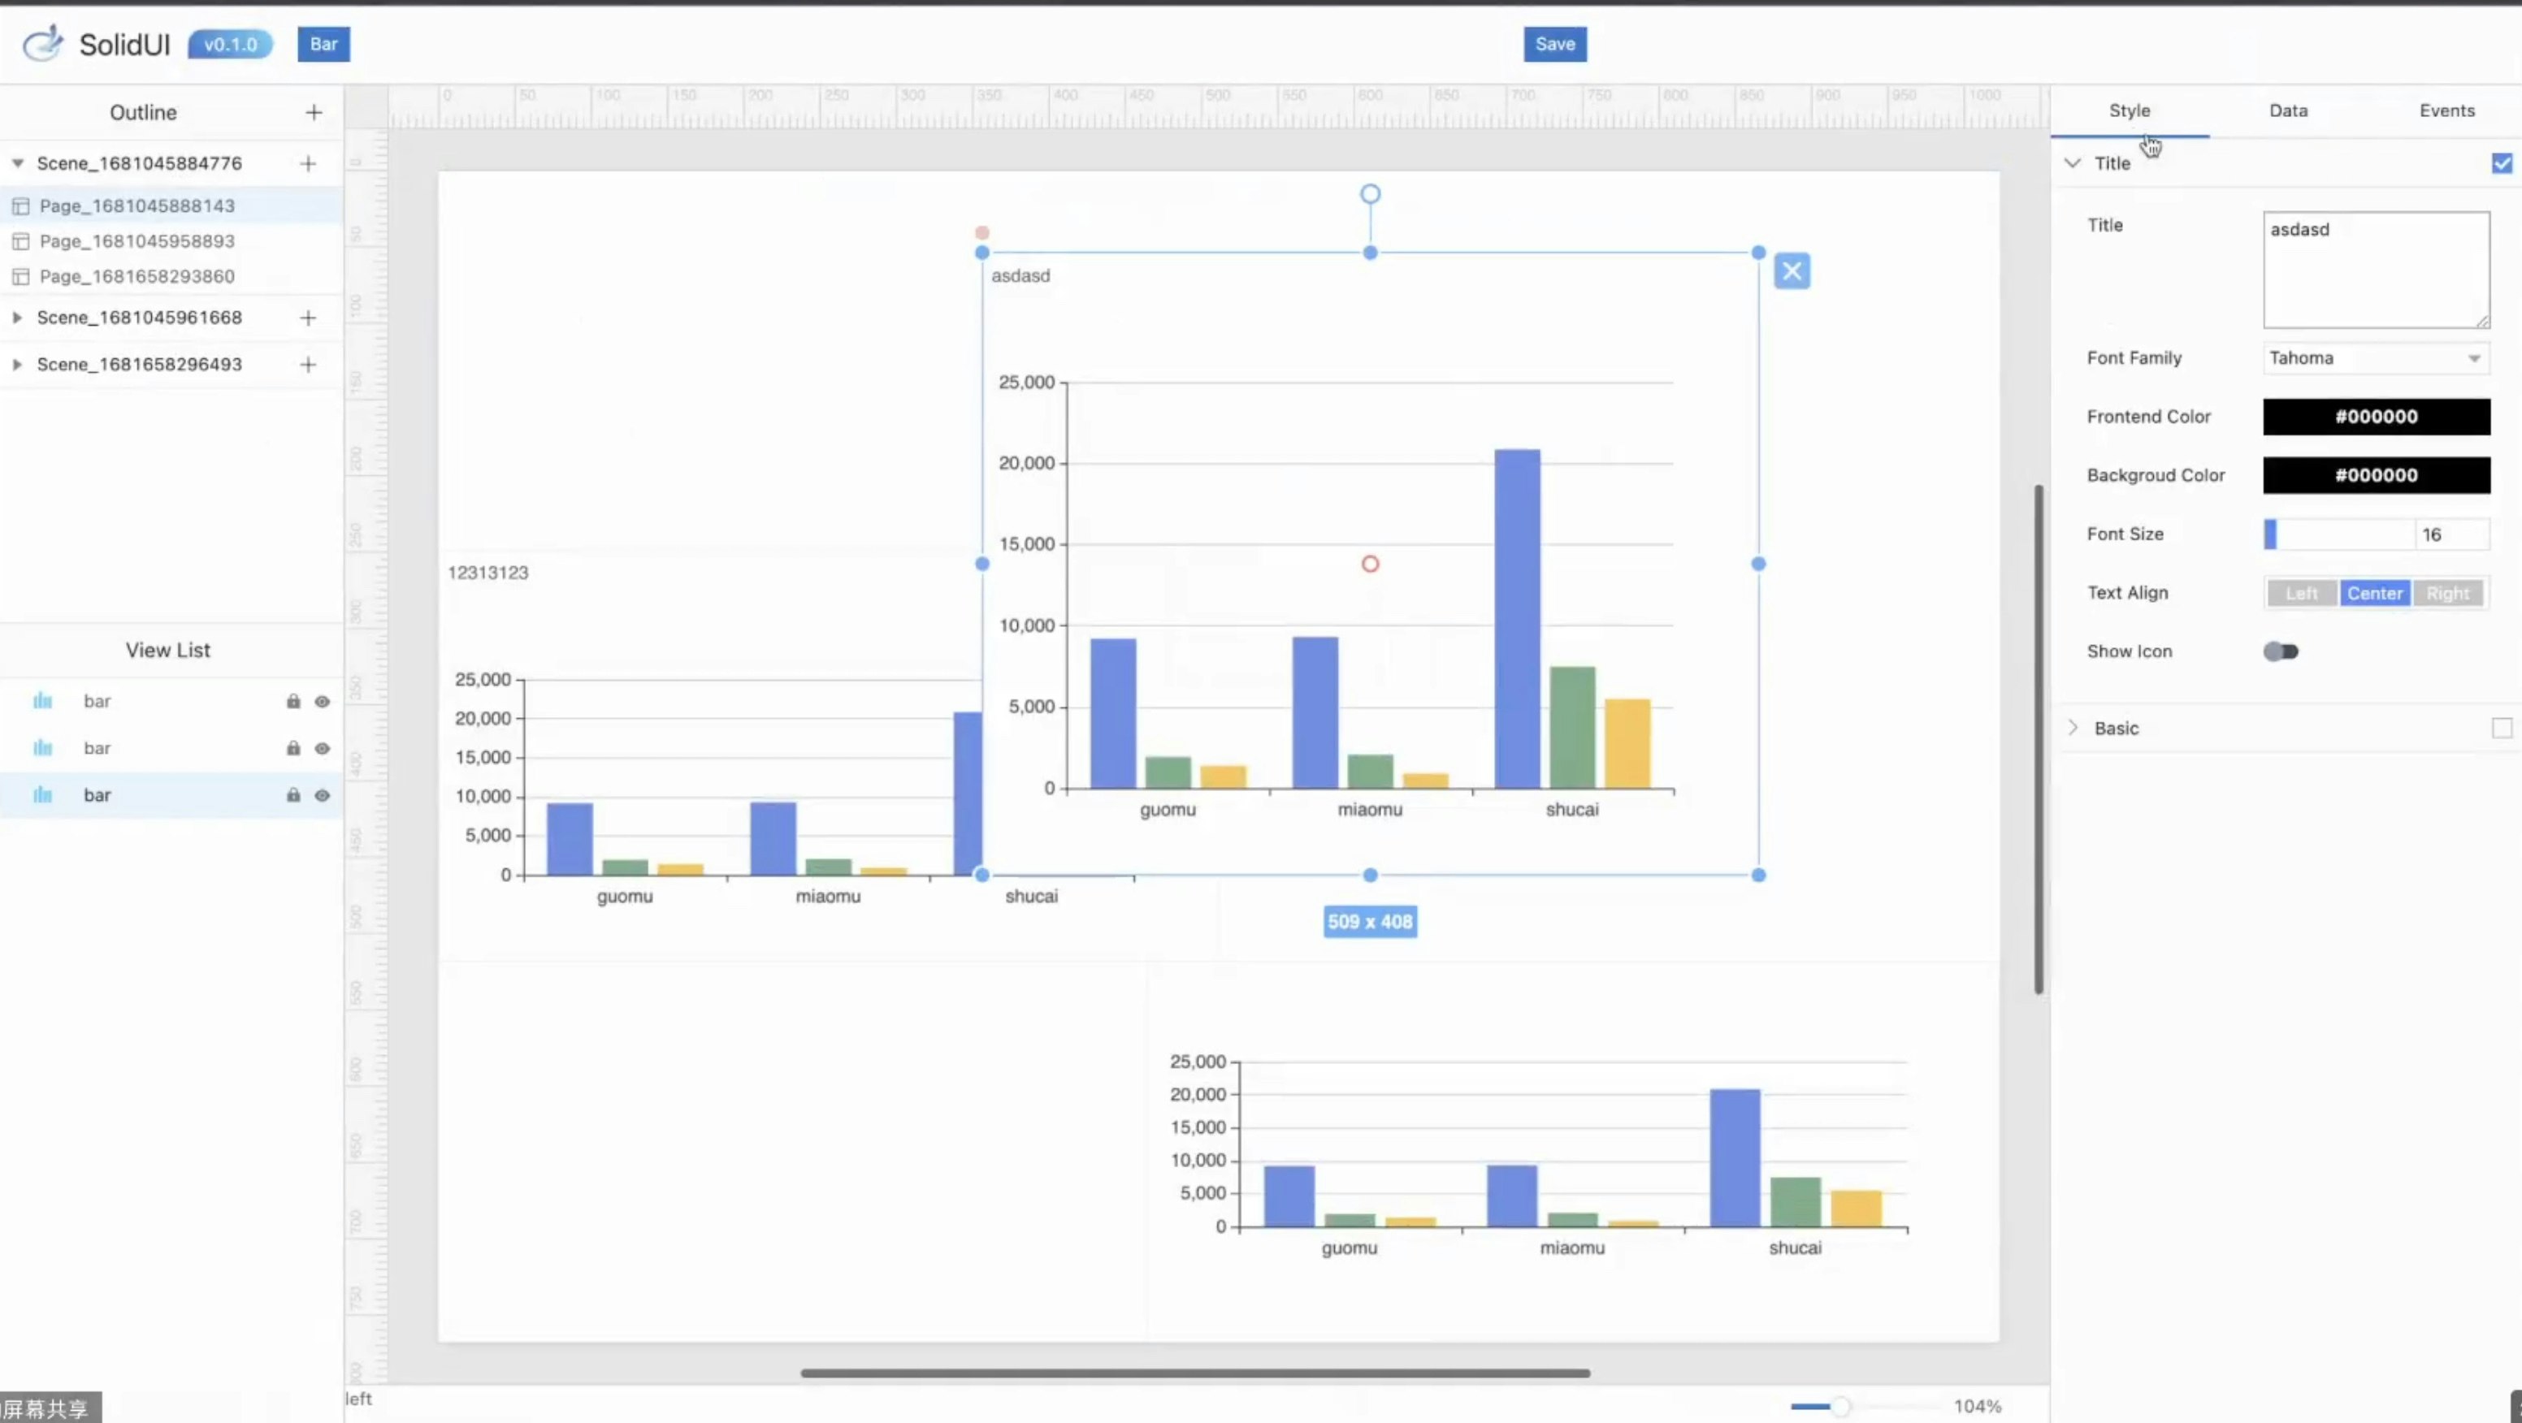The height and width of the screenshot is (1423, 2522).
Task: Open the Frontend Color swatch
Action: (2376, 416)
